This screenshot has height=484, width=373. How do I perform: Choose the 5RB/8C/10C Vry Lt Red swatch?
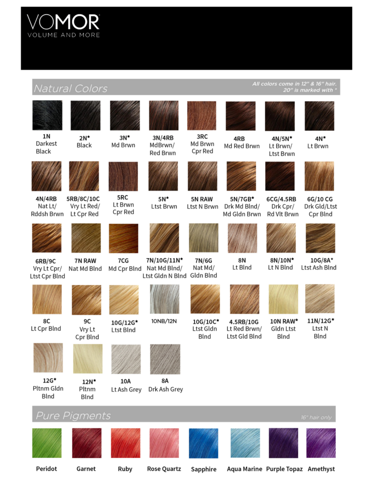pyautogui.click(x=84, y=176)
